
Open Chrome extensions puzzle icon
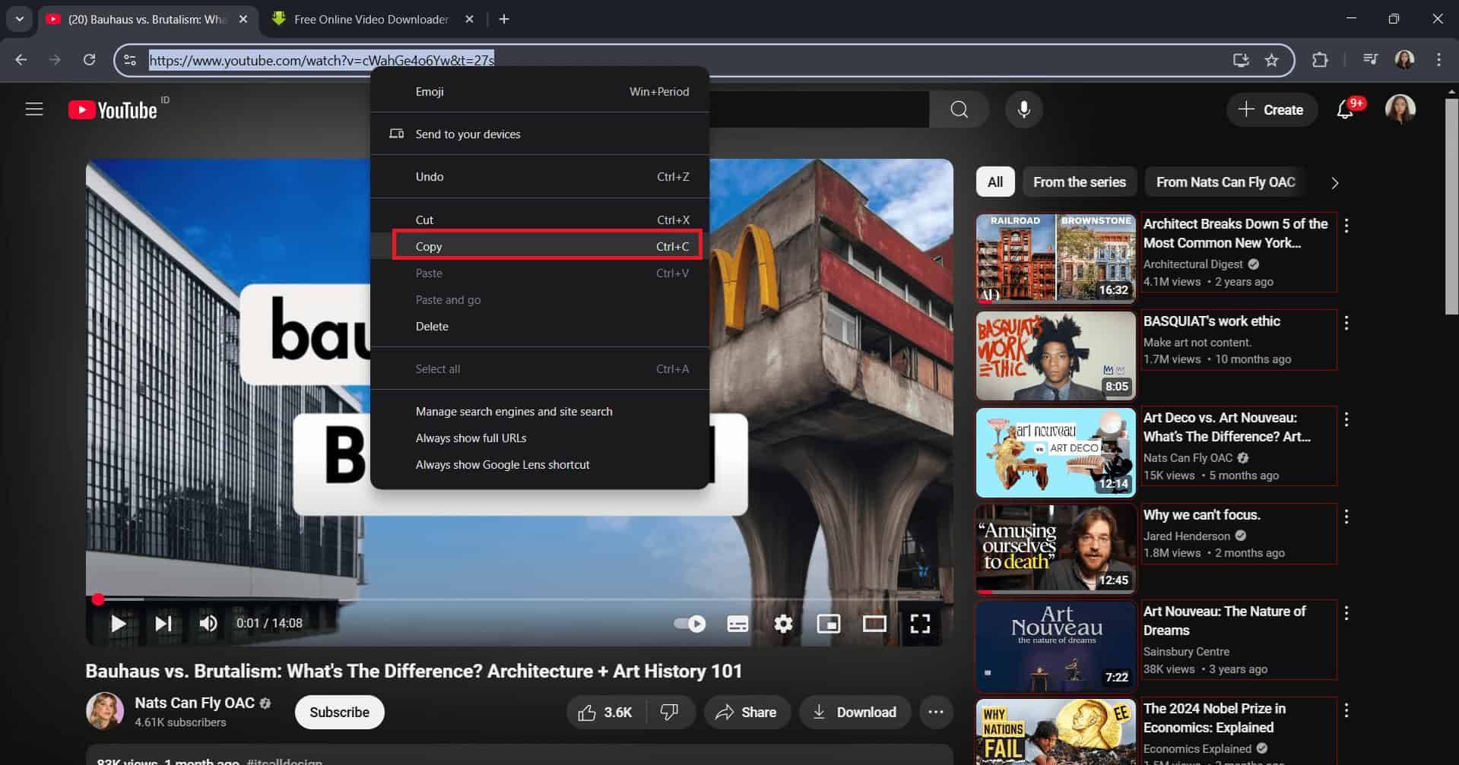coord(1320,60)
